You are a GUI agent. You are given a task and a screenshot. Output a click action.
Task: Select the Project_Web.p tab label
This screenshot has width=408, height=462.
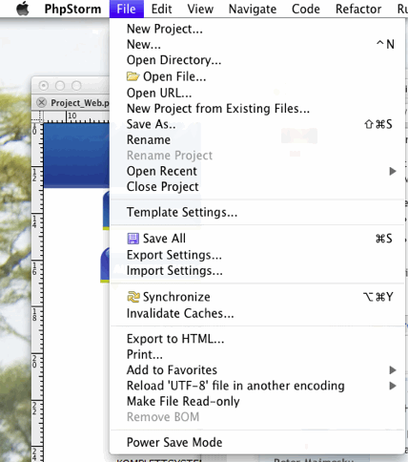click(80, 103)
